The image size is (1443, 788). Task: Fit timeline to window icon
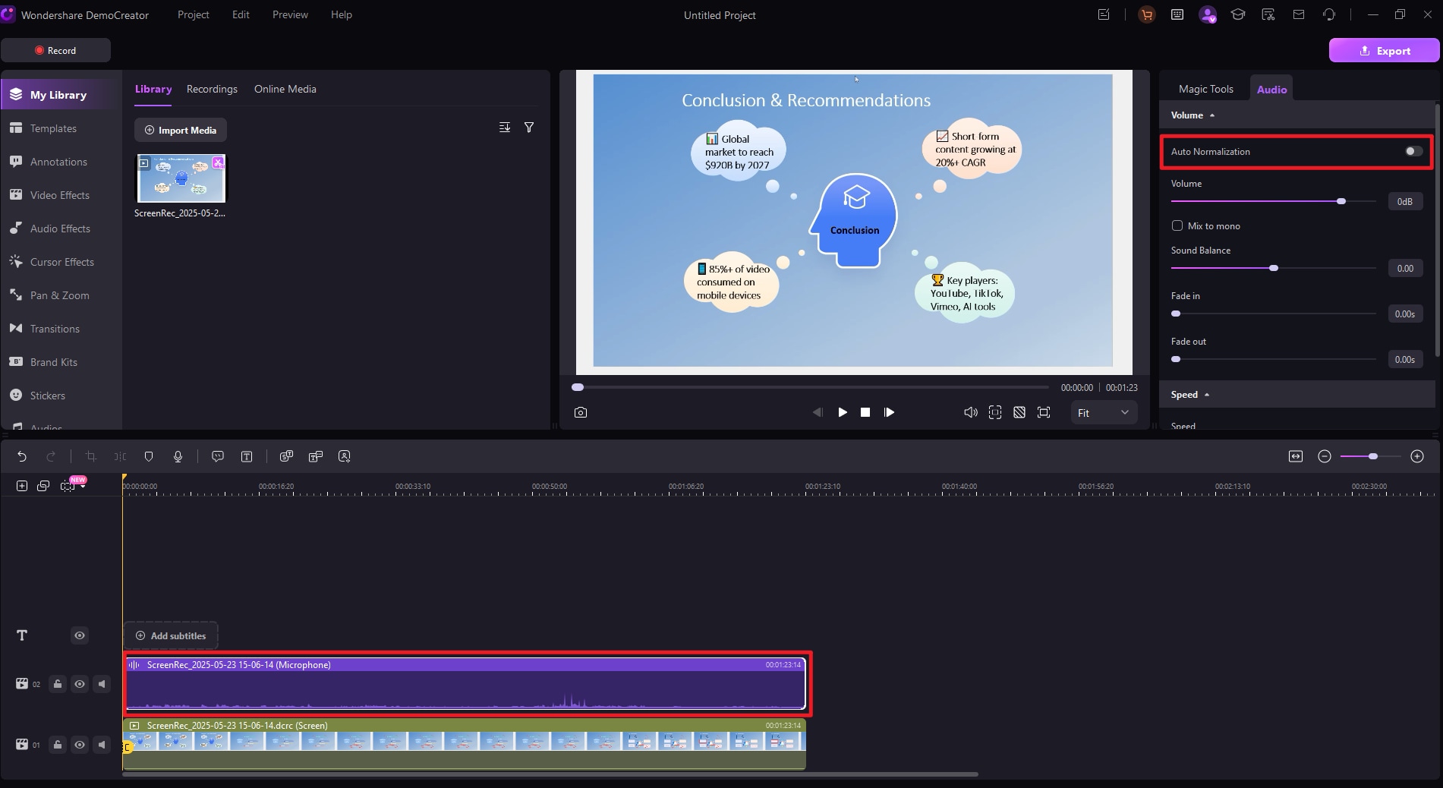click(1296, 456)
